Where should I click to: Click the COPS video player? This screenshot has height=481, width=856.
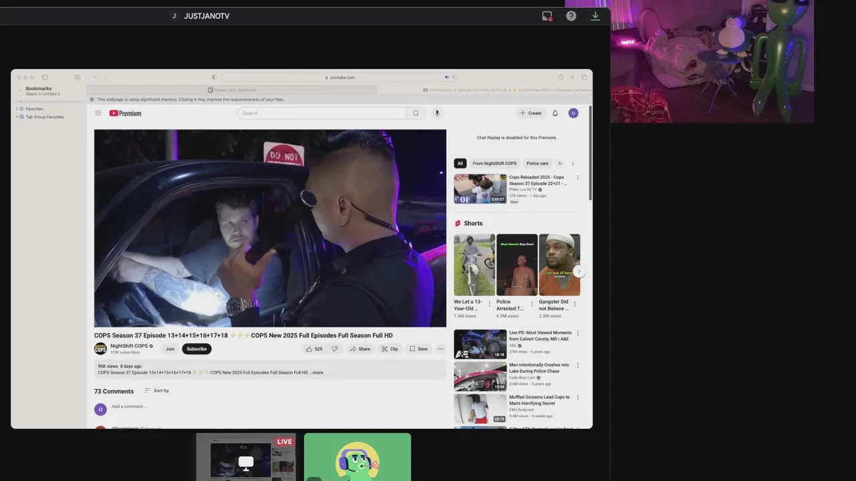270,228
